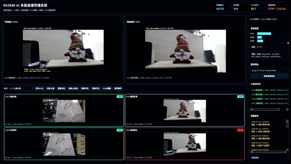The height and width of the screenshot is (164, 291).
Task: Click the 输出状态 STBY / LOCAL status card
Action: [x=277, y=7]
